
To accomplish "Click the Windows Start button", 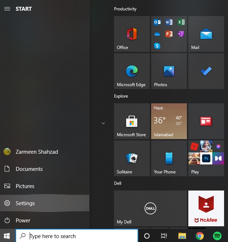I will pyautogui.click(x=7, y=236).
